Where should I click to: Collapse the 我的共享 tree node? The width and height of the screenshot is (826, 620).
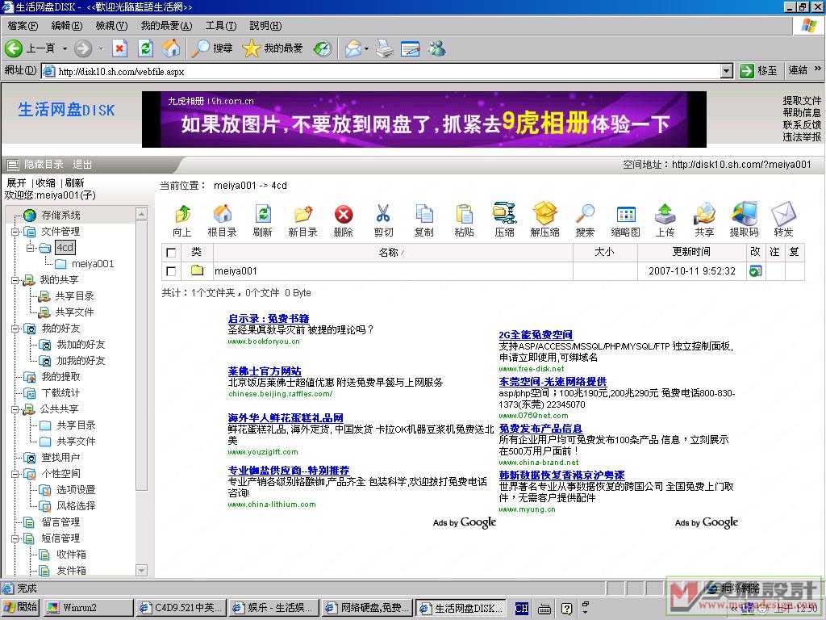pyautogui.click(x=15, y=280)
